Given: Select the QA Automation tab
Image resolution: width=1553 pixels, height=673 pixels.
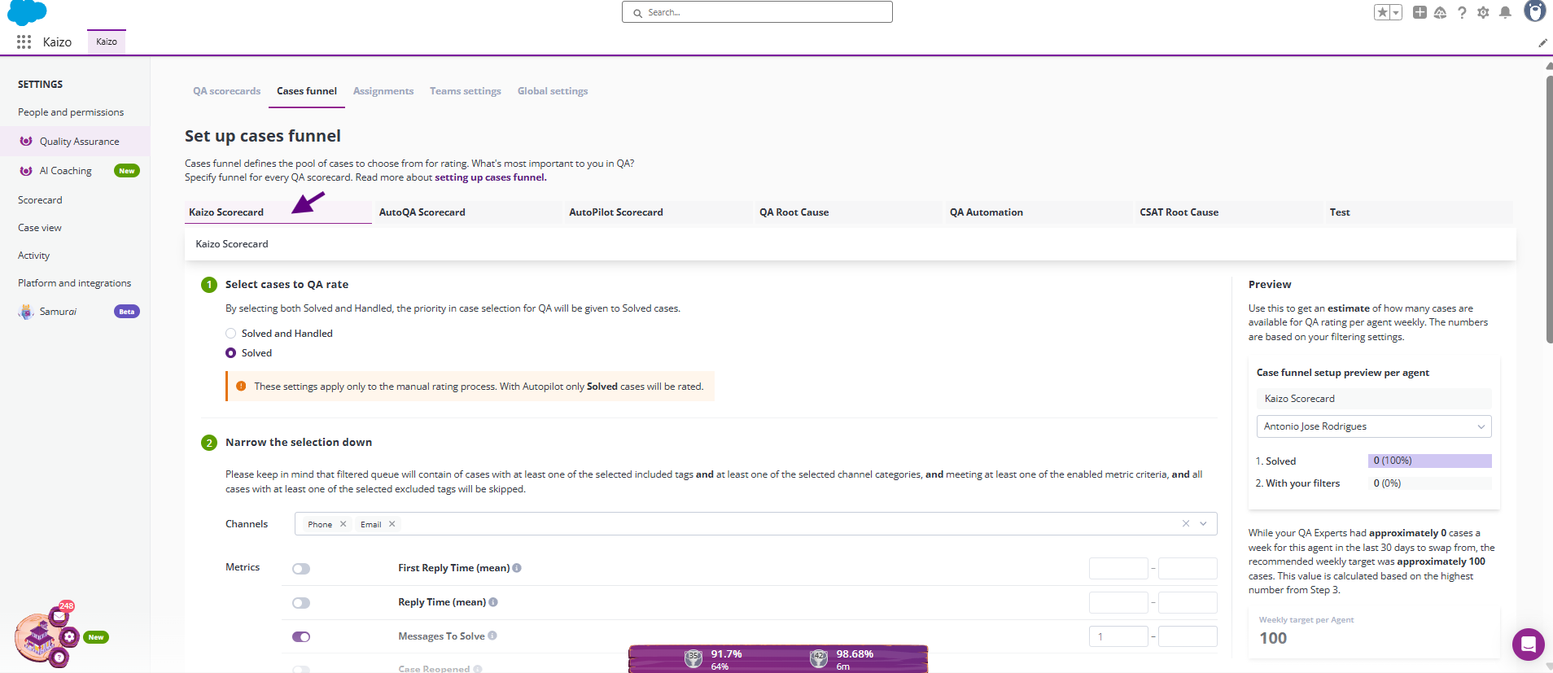Looking at the screenshot, I should (x=1039, y=212).
